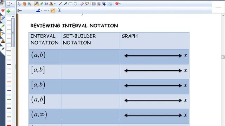
Task: Activate the Pan hand tool
Action: point(24,4)
